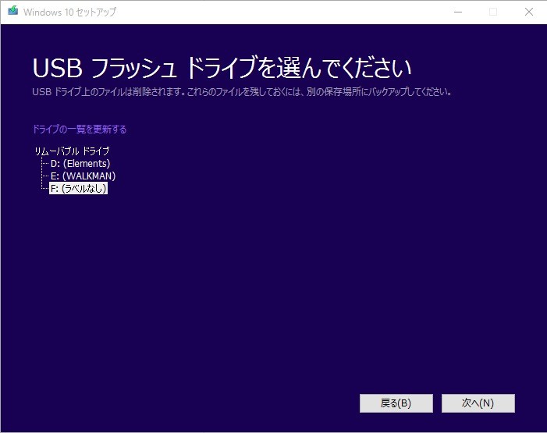Select drive F: (ラベルなし)
The height and width of the screenshot is (433, 547).
click(x=79, y=188)
